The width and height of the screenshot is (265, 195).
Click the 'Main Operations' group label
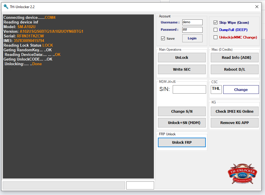point(170,50)
